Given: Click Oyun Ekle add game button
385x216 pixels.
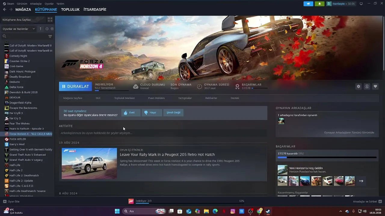Looking at the screenshot, I should pos(11,202).
